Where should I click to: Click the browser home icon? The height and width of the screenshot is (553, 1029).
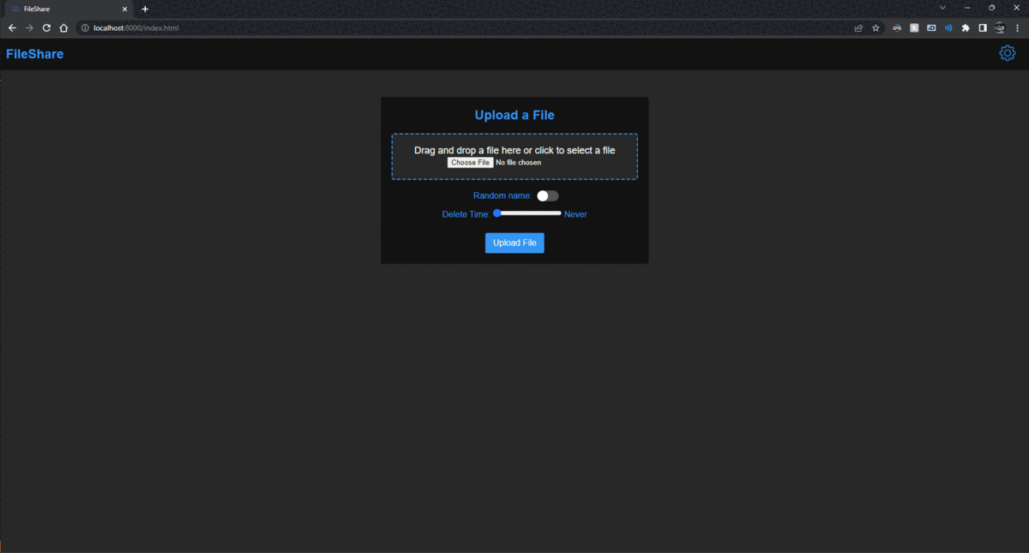[63, 27]
